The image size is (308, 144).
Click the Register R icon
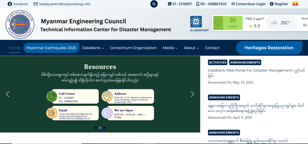[x=272, y=4]
